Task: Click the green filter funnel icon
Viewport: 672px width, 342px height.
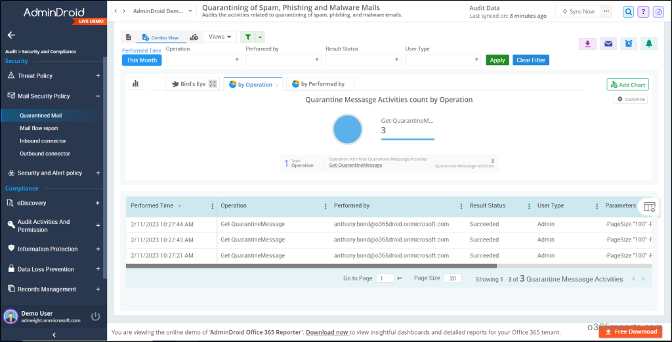Action: click(247, 37)
